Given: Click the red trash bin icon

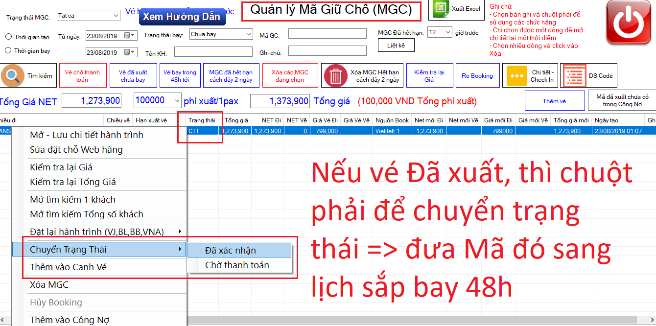Looking at the screenshot, I should click(336, 76).
